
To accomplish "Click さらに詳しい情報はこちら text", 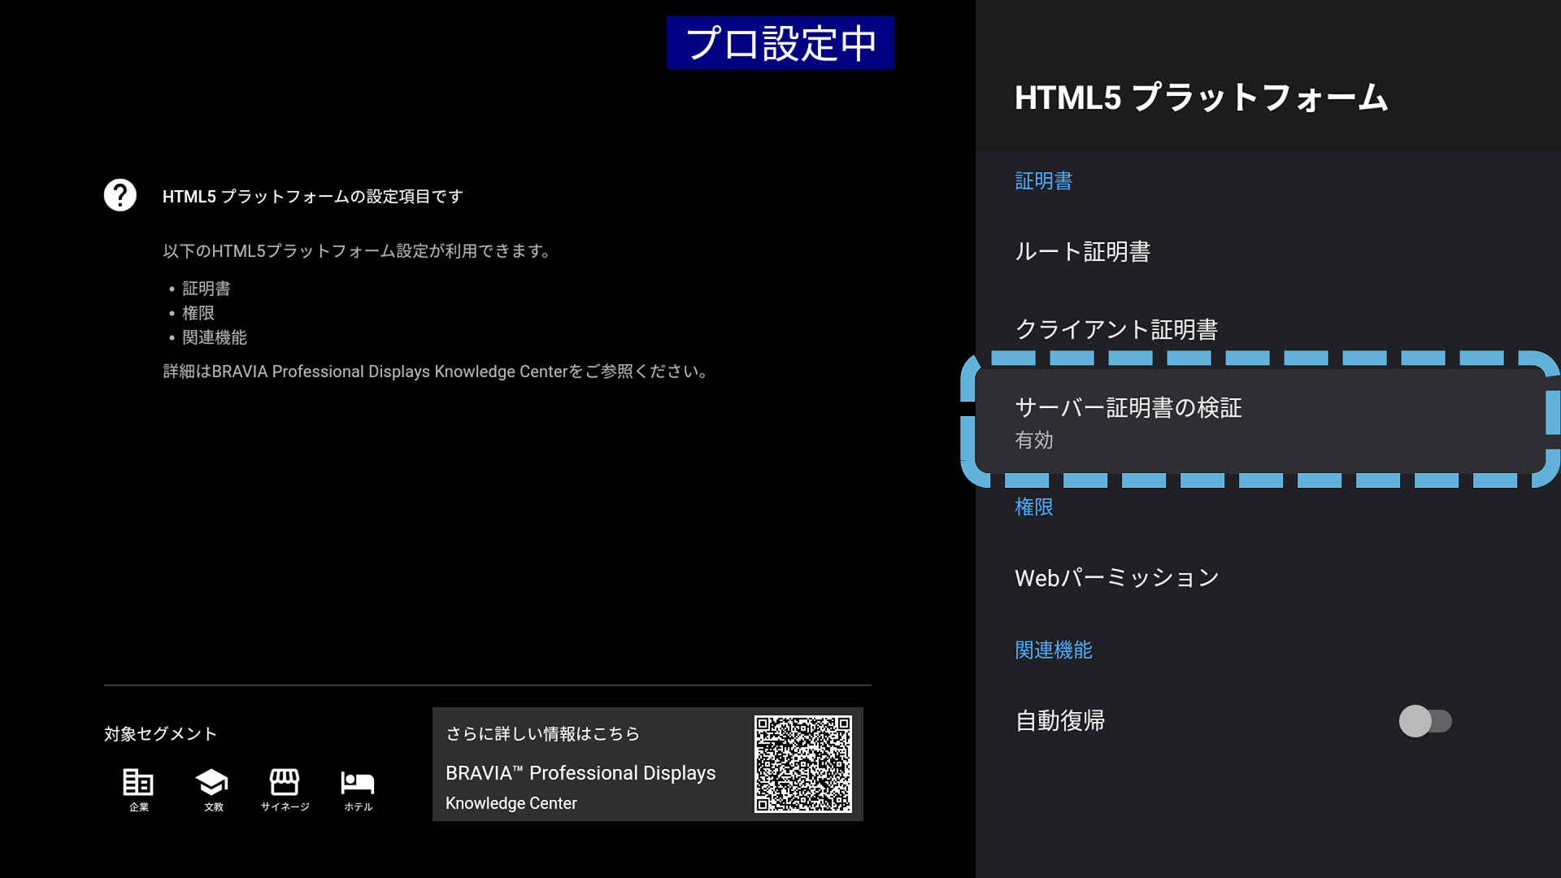I will [x=542, y=734].
